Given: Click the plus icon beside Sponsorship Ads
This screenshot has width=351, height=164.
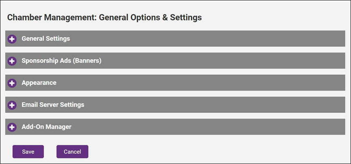Looking at the screenshot, I should pos(12,61).
